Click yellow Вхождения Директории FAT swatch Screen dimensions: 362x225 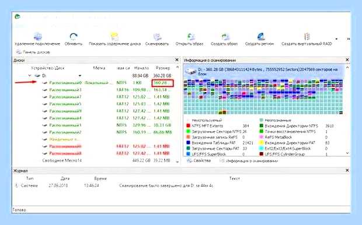click(261, 143)
